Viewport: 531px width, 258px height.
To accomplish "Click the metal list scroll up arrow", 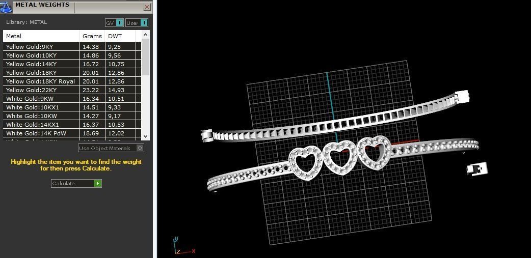I will 145,35.
